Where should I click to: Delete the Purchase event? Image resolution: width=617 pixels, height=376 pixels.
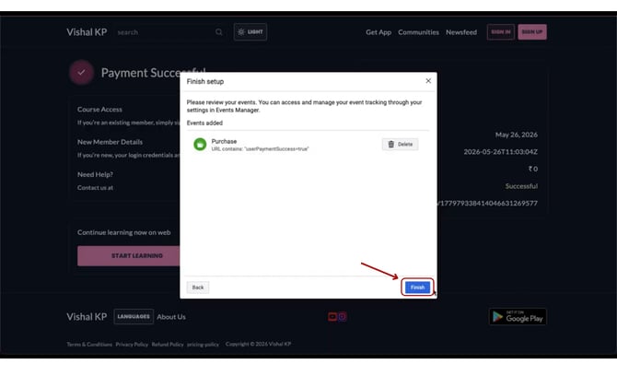401,144
